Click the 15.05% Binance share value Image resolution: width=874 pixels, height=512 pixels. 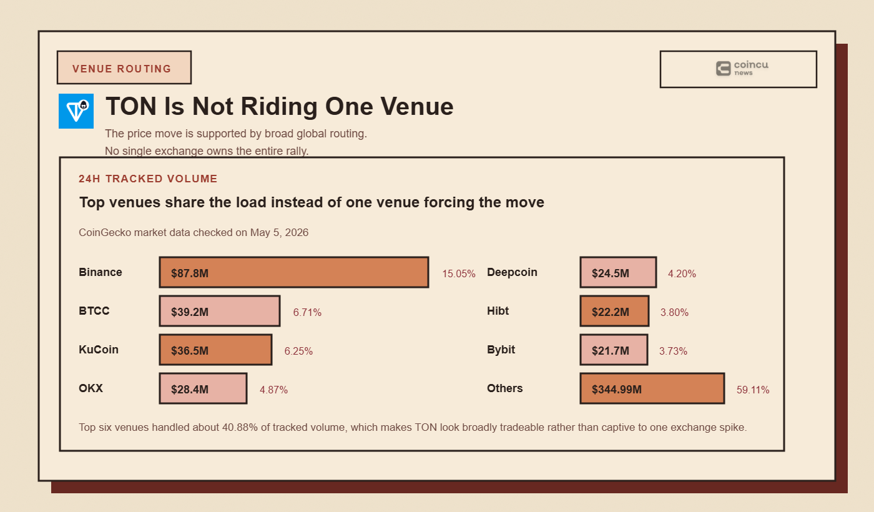[459, 273]
